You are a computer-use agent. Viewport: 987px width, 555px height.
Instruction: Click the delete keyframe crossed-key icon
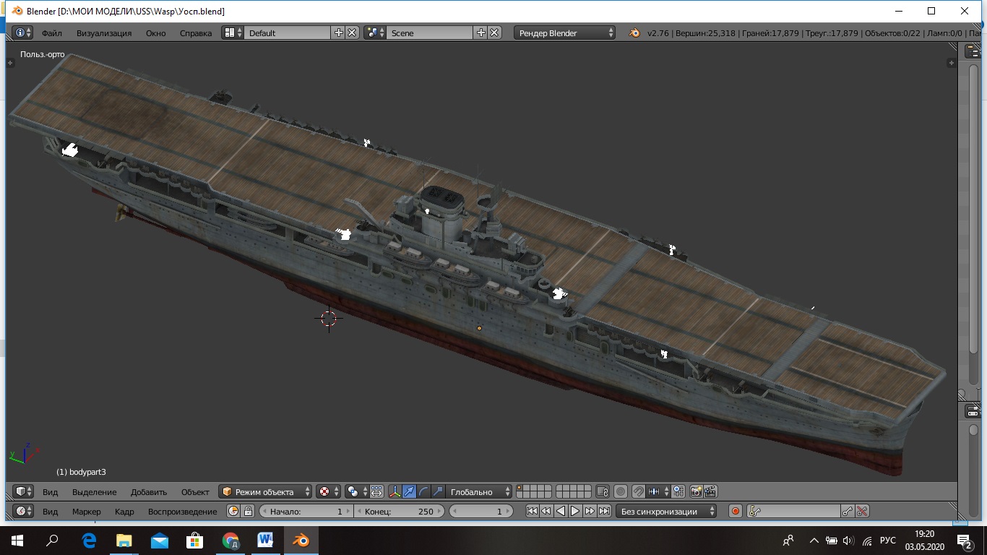[x=862, y=512]
